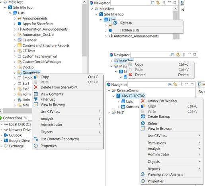Screen dimensions: 205x186
Task: Click the view menu dots in middle Navigator toolbar
Action: [x=184, y=55]
